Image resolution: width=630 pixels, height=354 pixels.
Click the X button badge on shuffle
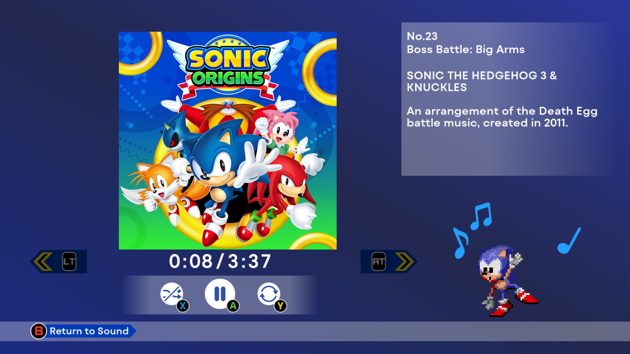(183, 306)
